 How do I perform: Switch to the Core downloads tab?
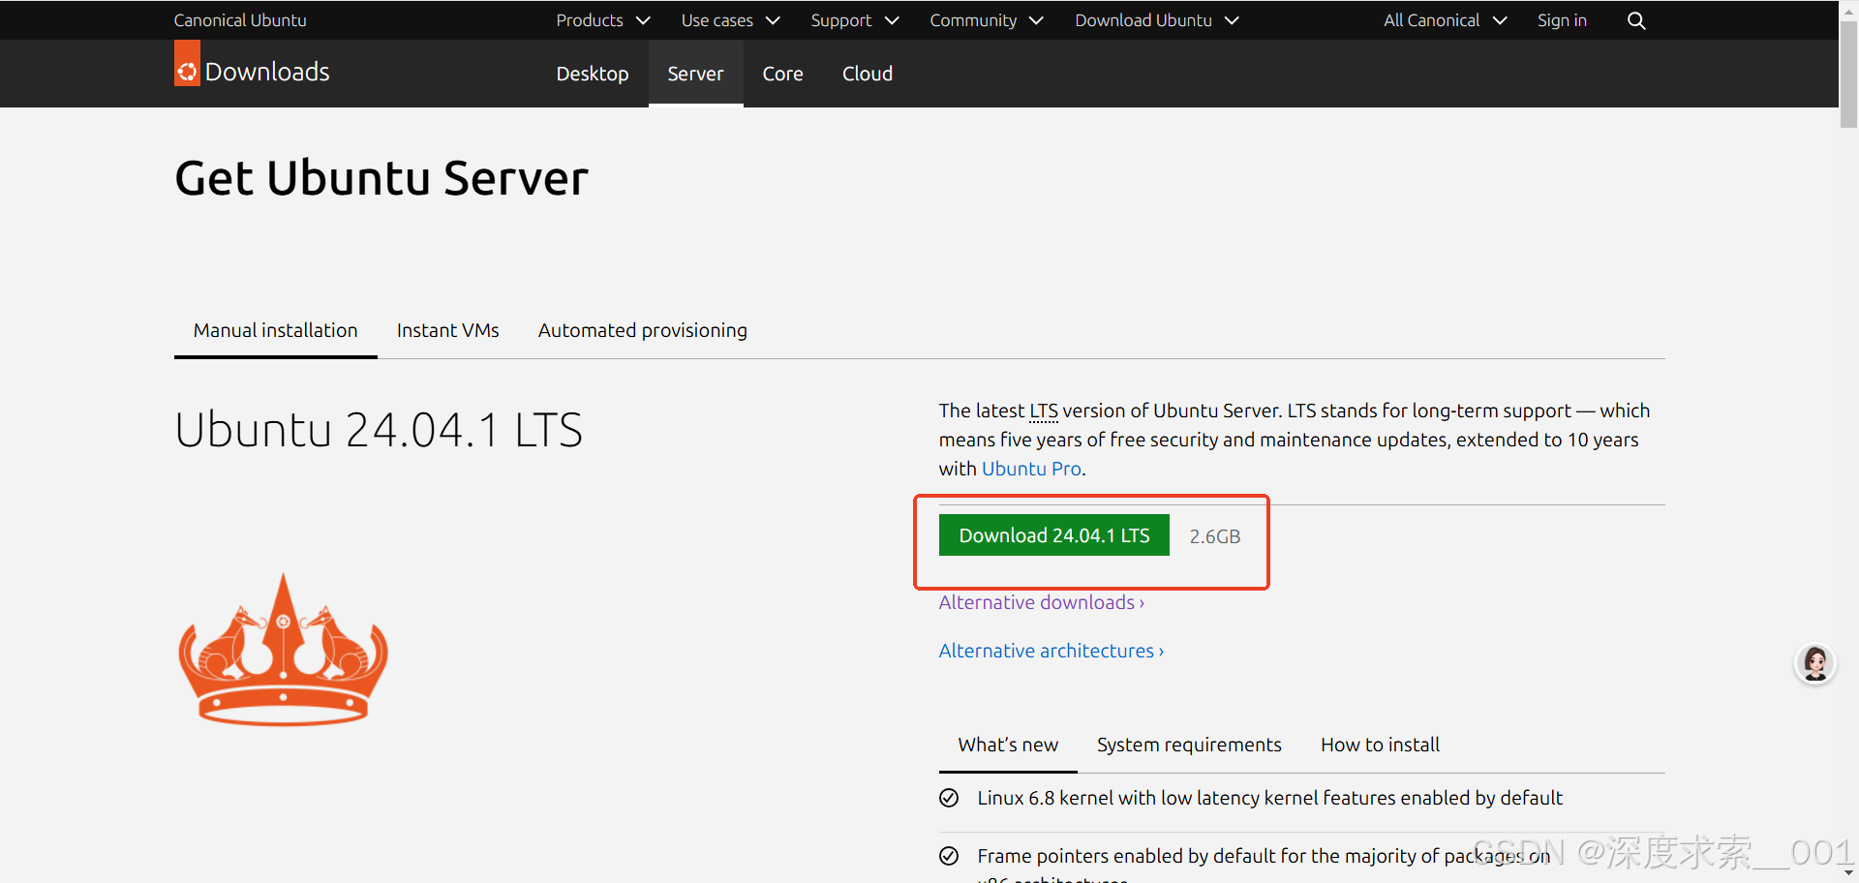click(x=782, y=74)
